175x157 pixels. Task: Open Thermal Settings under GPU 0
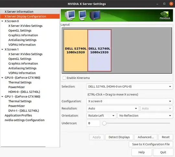point(20,83)
